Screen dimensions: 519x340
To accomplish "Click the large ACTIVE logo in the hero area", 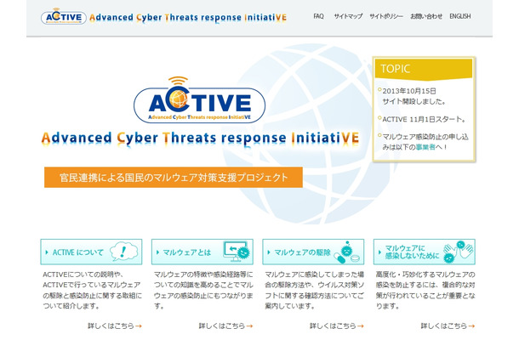I will (x=199, y=101).
